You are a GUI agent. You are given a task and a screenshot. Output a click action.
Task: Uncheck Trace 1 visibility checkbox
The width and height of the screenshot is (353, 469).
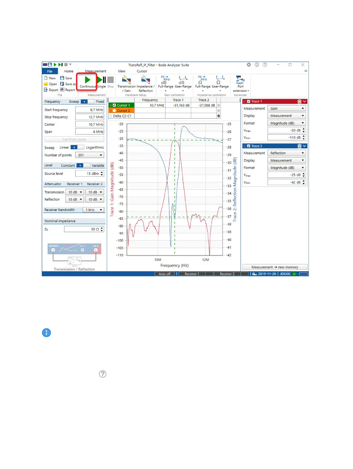249,101
